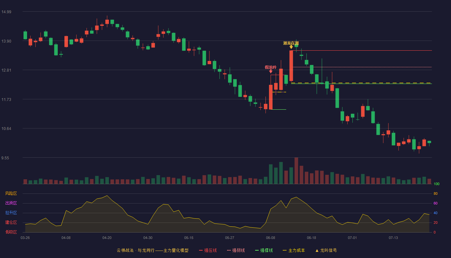The width and height of the screenshot is (451, 258).
Task: Select the 出货区 zone label
Action: click(x=11, y=203)
